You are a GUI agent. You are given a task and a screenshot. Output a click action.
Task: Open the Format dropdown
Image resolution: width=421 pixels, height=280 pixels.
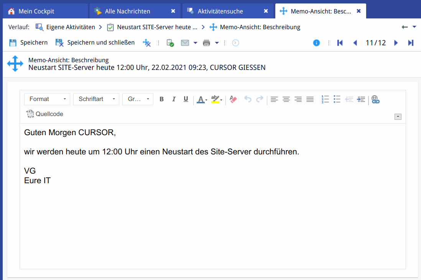tap(47, 99)
